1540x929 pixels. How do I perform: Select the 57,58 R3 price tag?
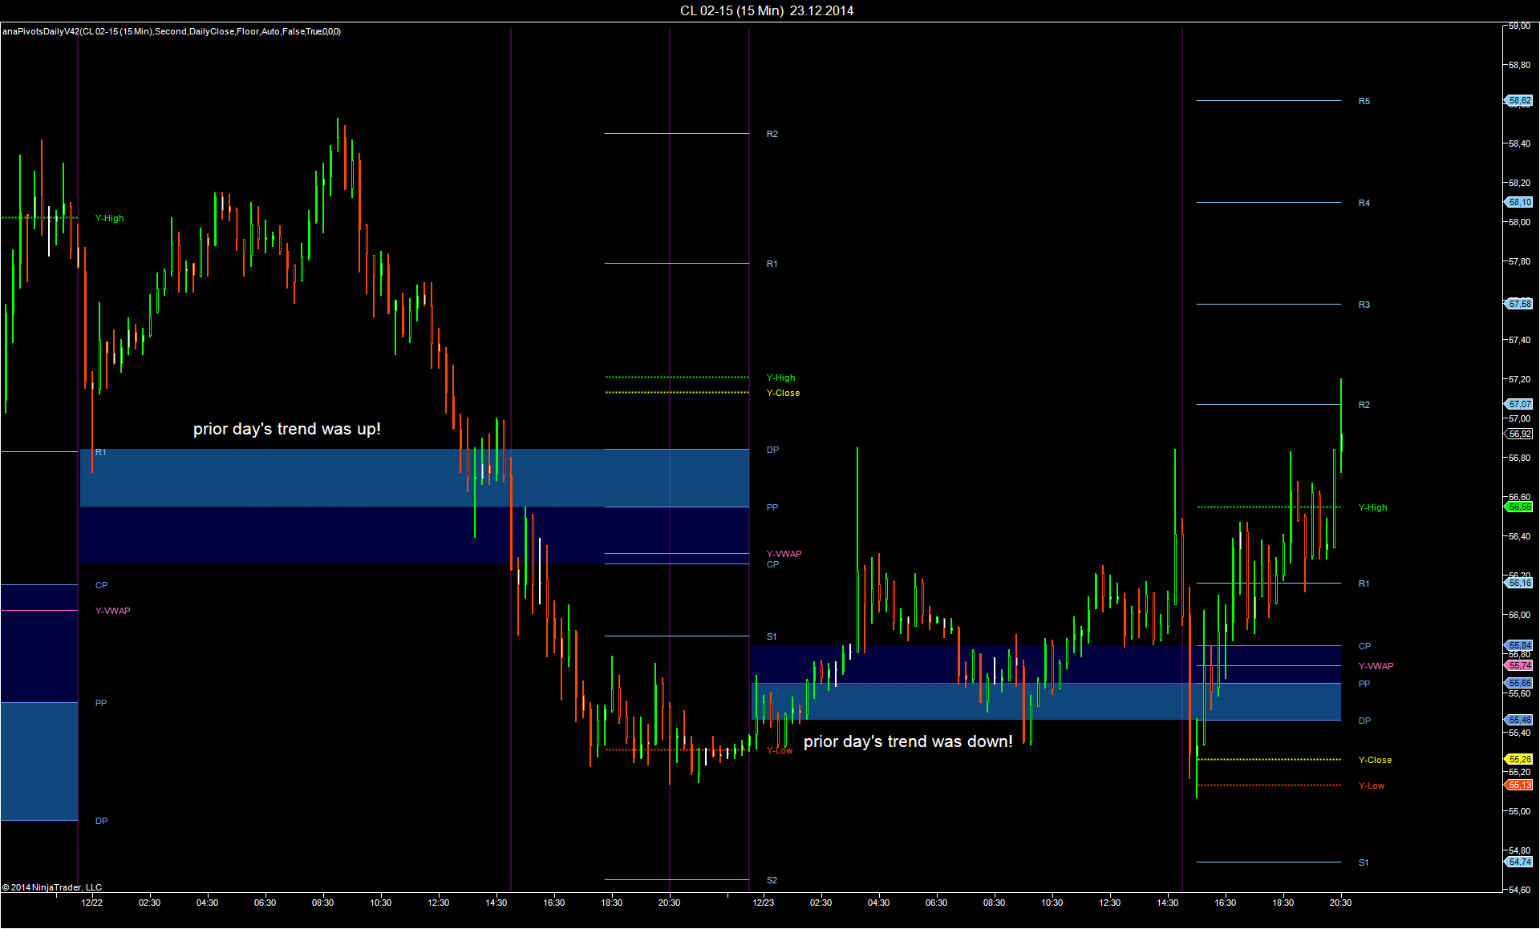(x=1519, y=304)
